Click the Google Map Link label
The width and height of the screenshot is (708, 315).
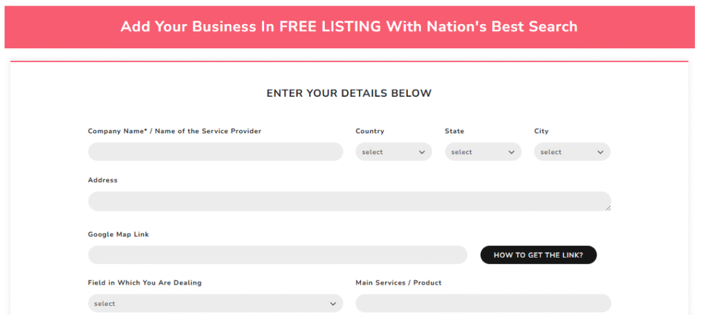(118, 234)
